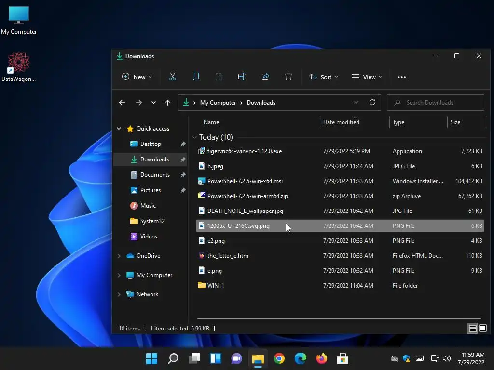The height and width of the screenshot is (370, 494).
Task: Open Microsoft Store from taskbar
Action: click(x=343, y=358)
